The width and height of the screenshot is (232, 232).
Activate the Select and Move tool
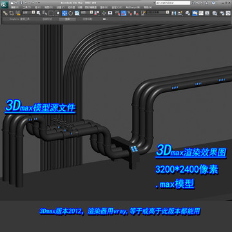pos(64,13)
